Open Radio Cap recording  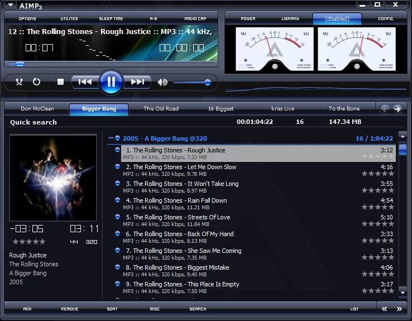[x=195, y=18]
